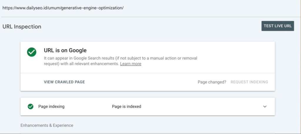This screenshot has height=134, width=301.
Task: Click the 'Page changed?' text
Action: pos(212,82)
